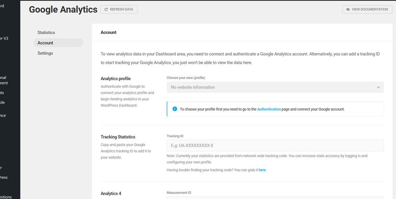Click the graduation cap documentation icon

click(348, 9)
